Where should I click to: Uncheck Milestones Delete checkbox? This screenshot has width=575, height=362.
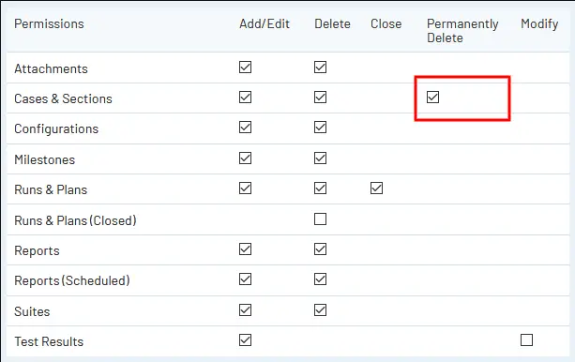coord(320,158)
